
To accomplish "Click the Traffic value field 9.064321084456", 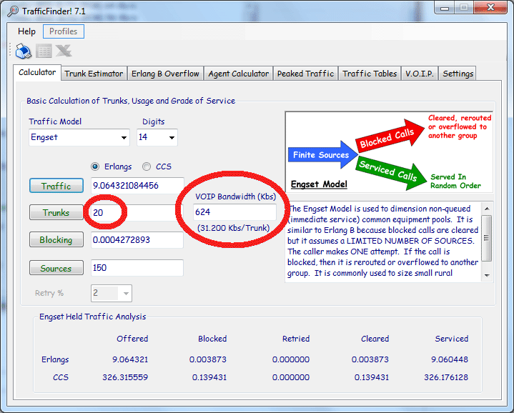I will [x=137, y=186].
